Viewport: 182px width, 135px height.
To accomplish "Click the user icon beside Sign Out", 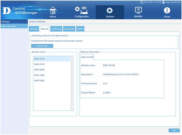I will click(163, 2).
